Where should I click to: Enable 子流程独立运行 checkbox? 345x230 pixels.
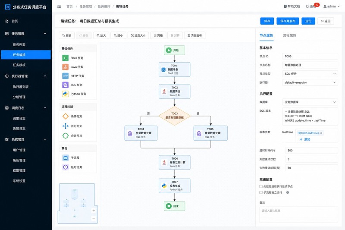coord(261,192)
